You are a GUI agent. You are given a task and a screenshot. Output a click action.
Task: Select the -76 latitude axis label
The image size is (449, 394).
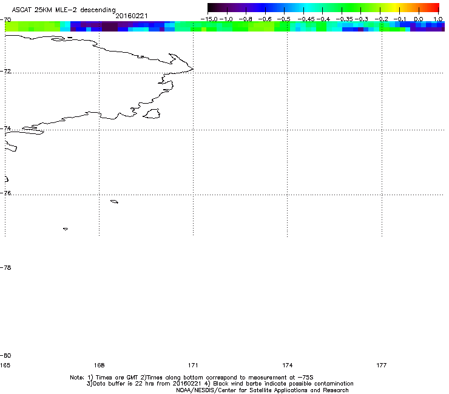(x=5, y=193)
